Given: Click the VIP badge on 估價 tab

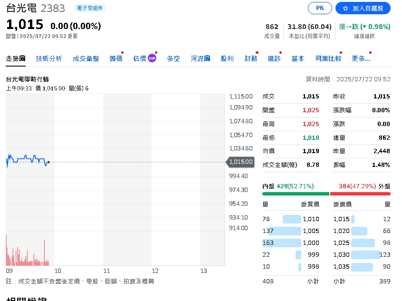Looking at the screenshot, I should tap(152, 58).
